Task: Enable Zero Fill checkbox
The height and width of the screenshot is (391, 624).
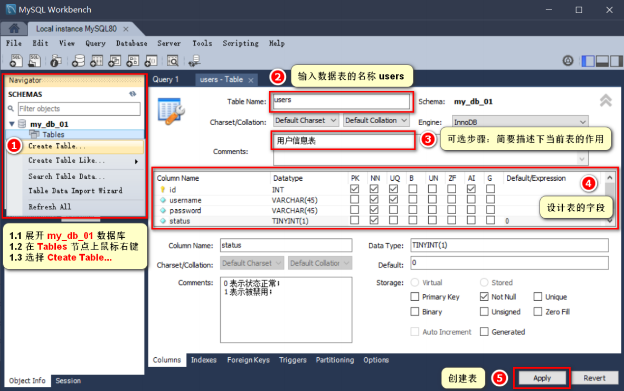Action: click(x=537, y=311)
